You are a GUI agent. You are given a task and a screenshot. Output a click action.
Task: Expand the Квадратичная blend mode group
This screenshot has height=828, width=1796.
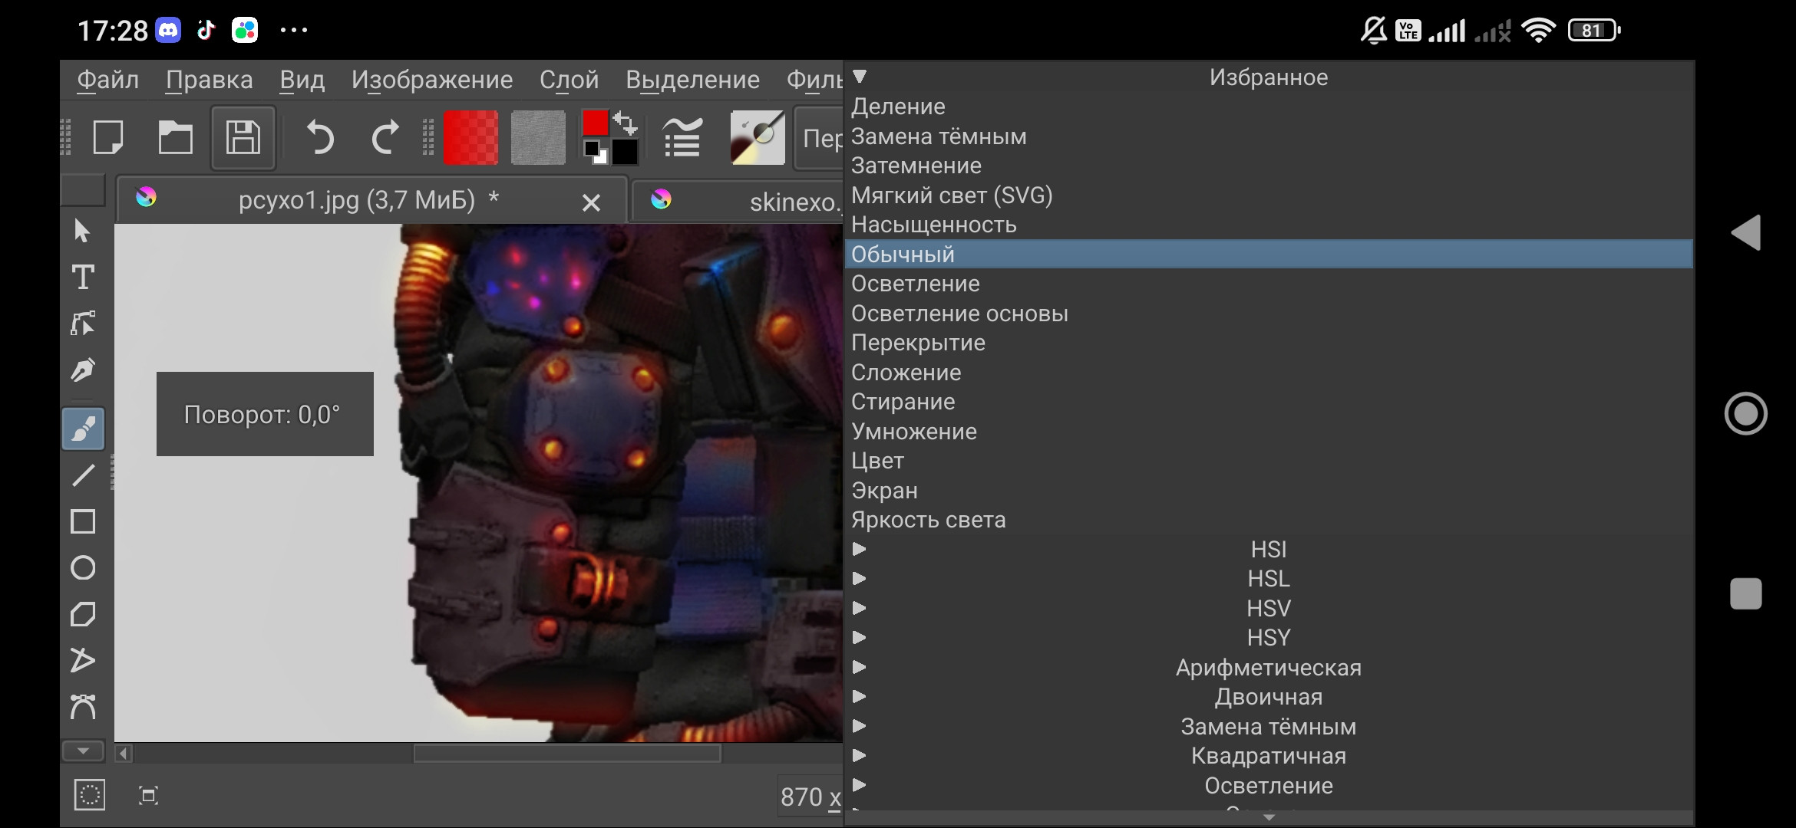(x=860, y=756)
